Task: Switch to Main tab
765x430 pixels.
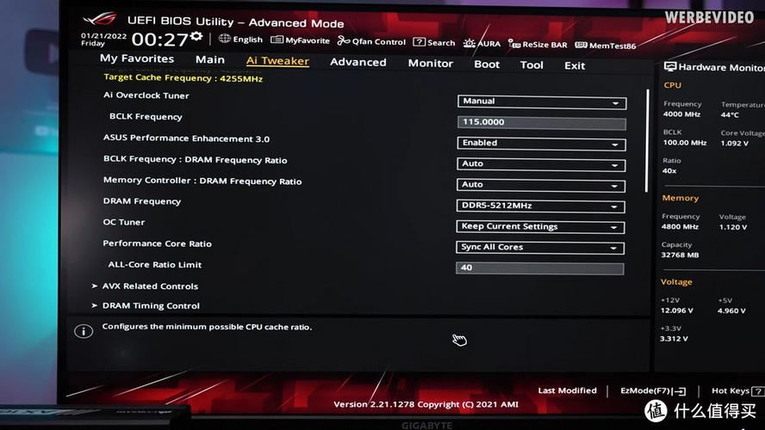Action: tap(210, 59)
